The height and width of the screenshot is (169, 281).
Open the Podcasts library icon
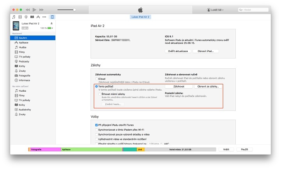click(x=26, y=17)
